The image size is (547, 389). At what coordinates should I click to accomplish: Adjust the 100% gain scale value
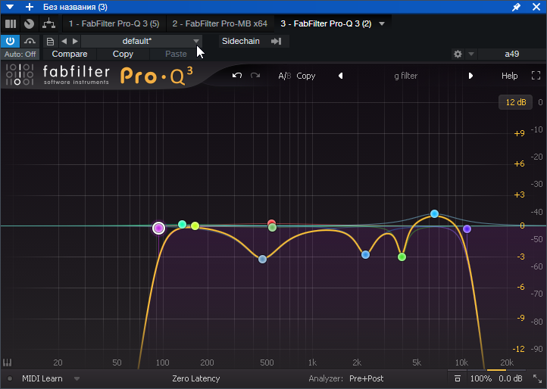pos(481,378)
